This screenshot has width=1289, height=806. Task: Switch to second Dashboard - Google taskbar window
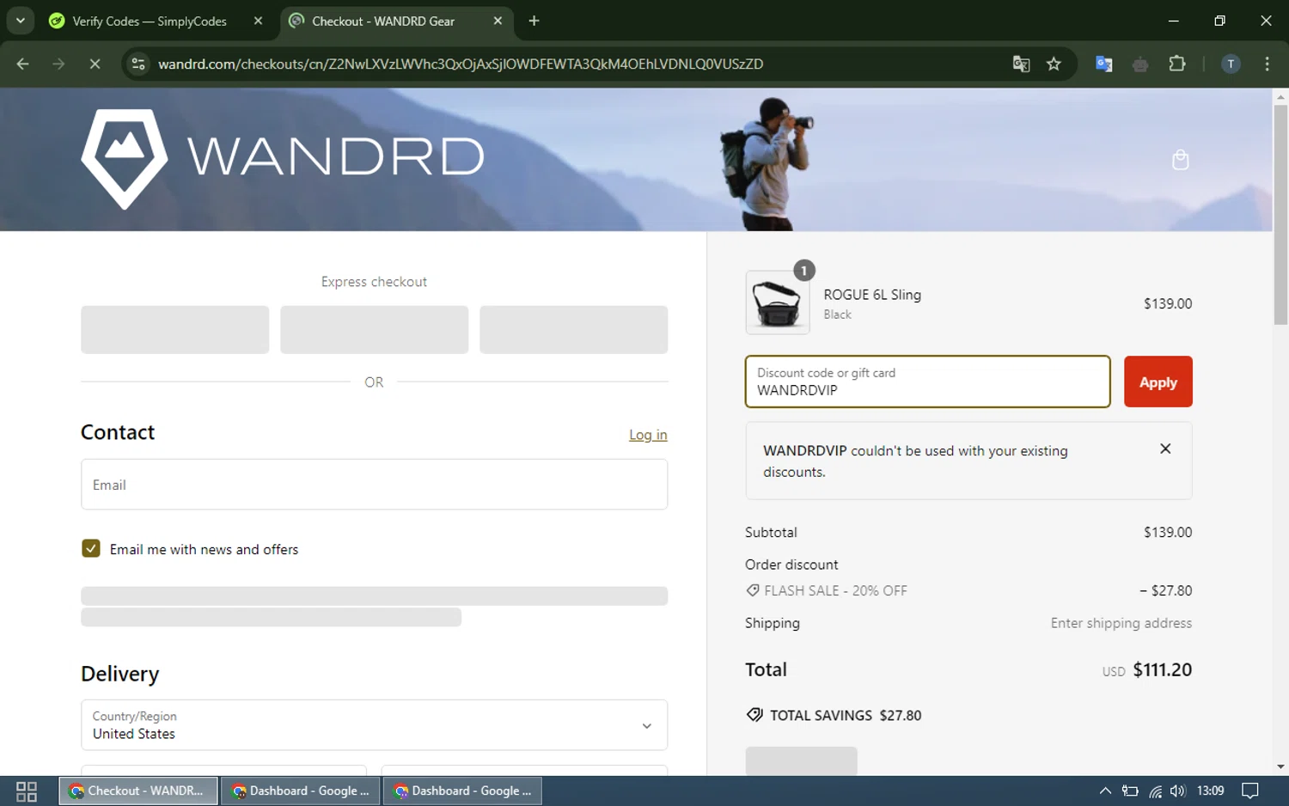[x=463, y=791]
